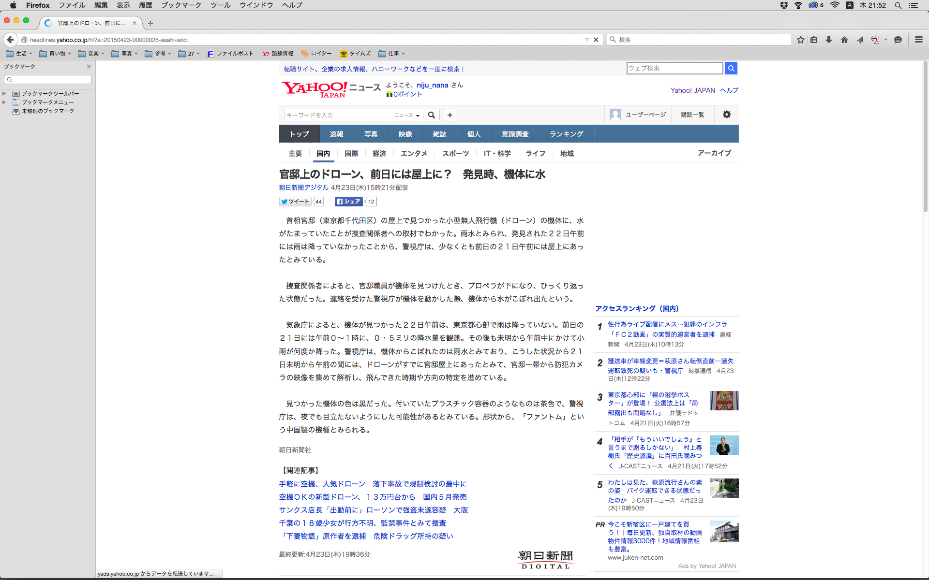Click the キーワードを入力 search field

pyautogui.click(x=338, y=115)
